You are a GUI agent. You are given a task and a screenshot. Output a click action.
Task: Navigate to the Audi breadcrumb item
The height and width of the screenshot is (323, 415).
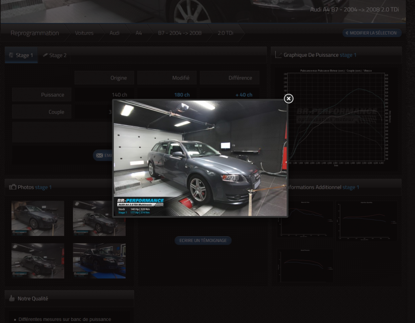coord(114,33)
